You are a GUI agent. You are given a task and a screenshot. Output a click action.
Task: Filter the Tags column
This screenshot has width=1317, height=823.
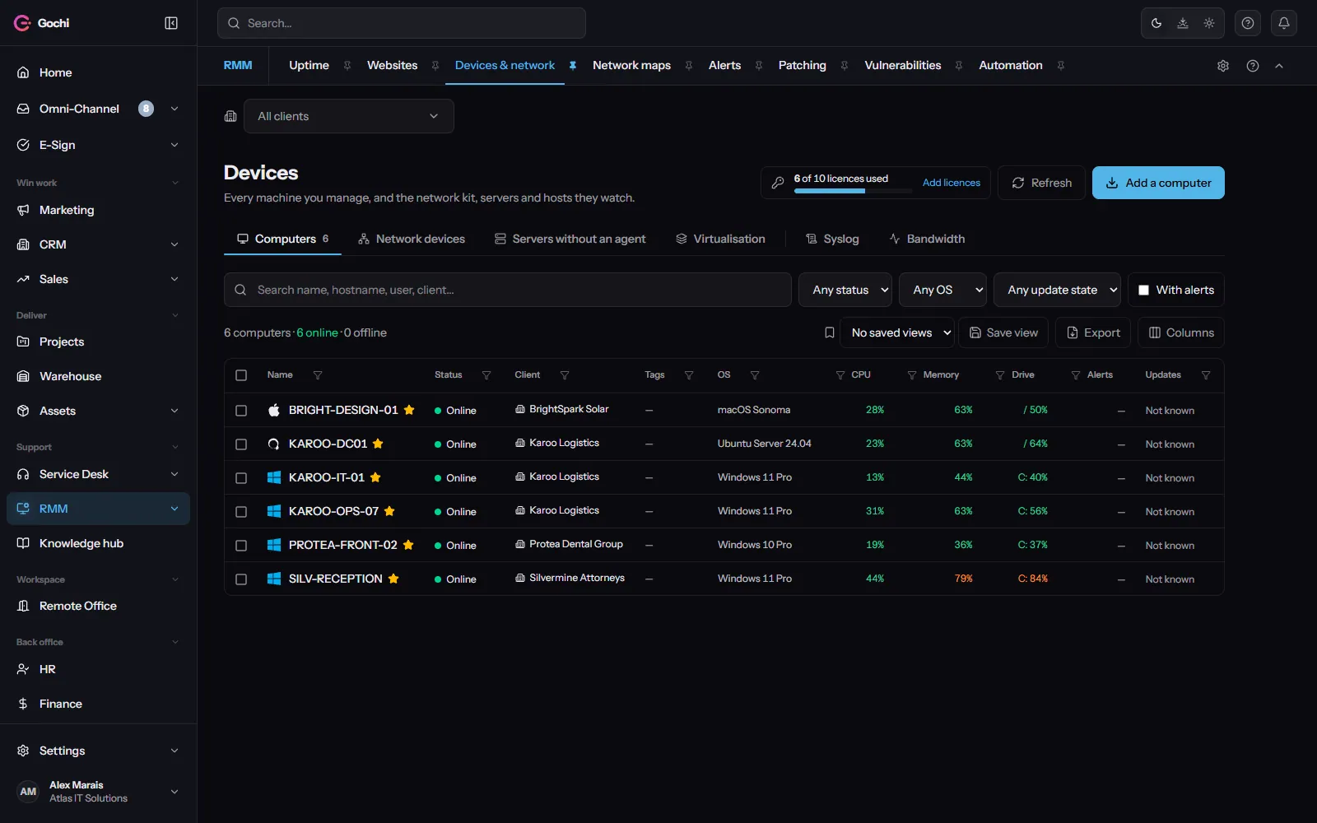tap(689, 375)
